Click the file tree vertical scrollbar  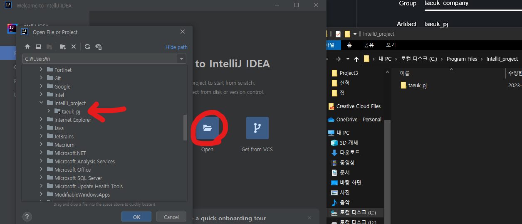click(185, 128)
